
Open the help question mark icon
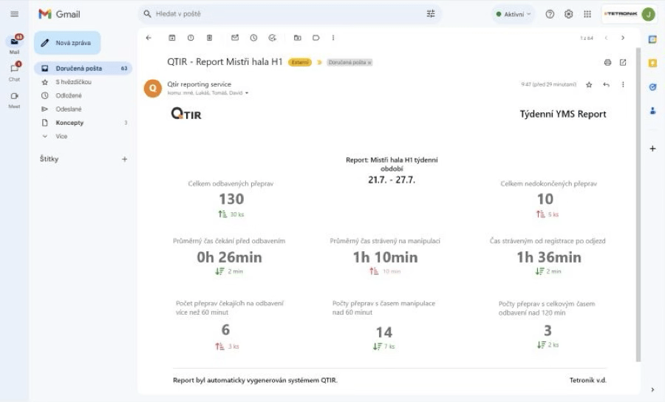point(550,14)
